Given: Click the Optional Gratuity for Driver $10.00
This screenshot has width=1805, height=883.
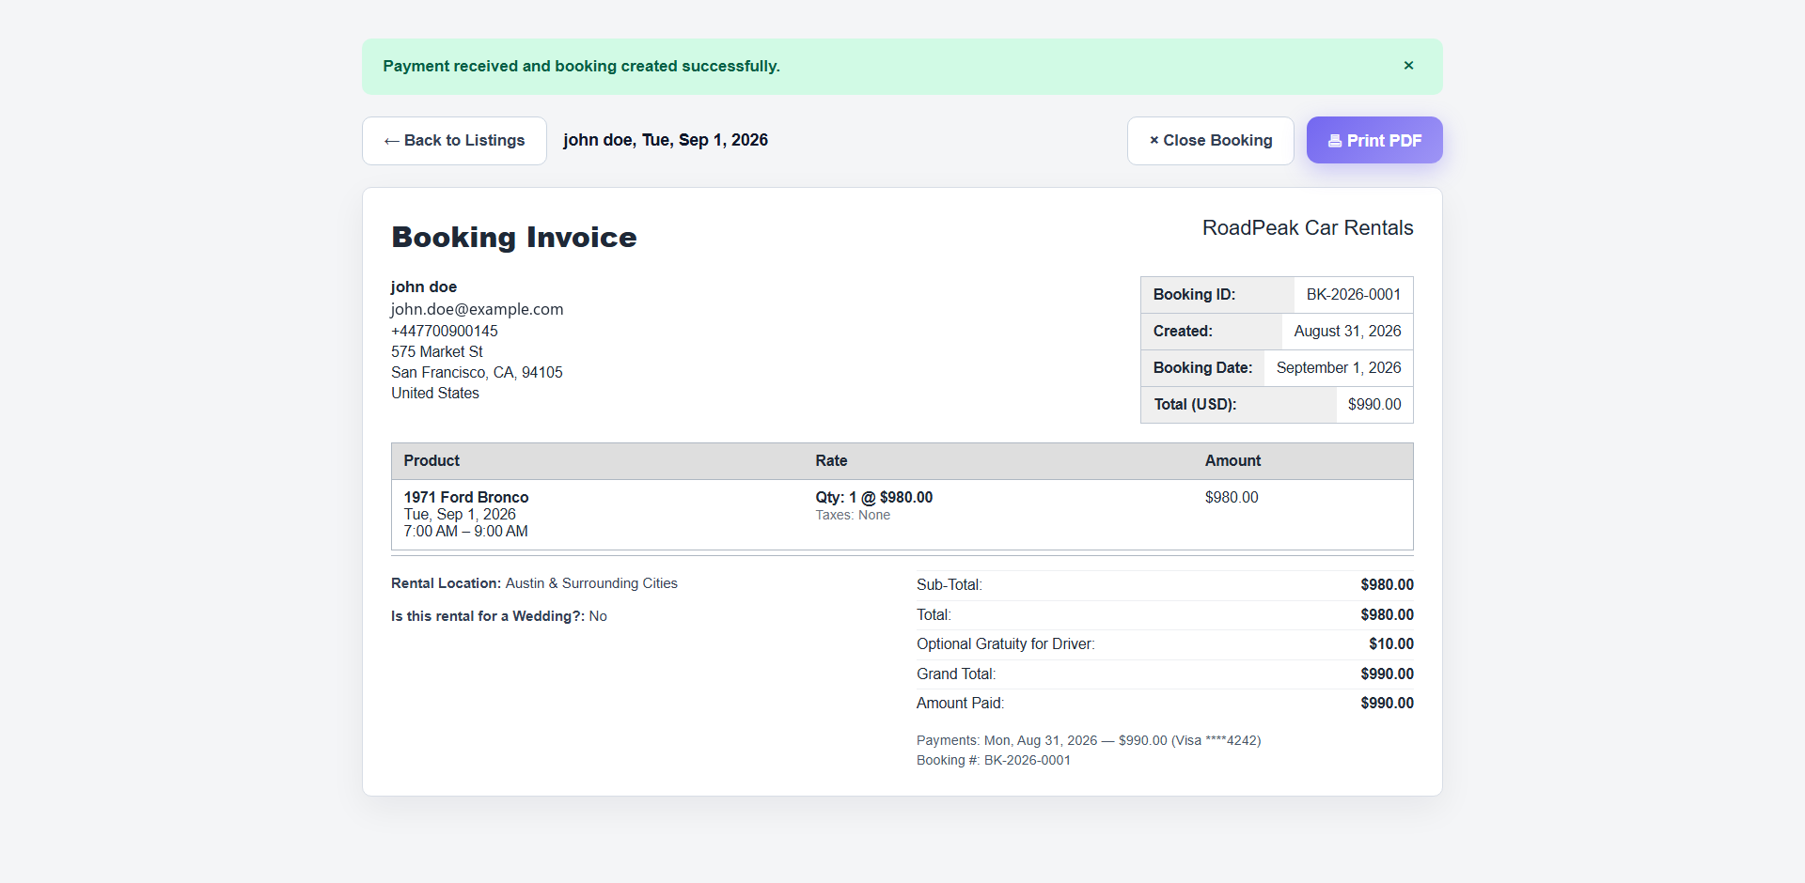Looking at the screenshot, I should (1391, 644).
